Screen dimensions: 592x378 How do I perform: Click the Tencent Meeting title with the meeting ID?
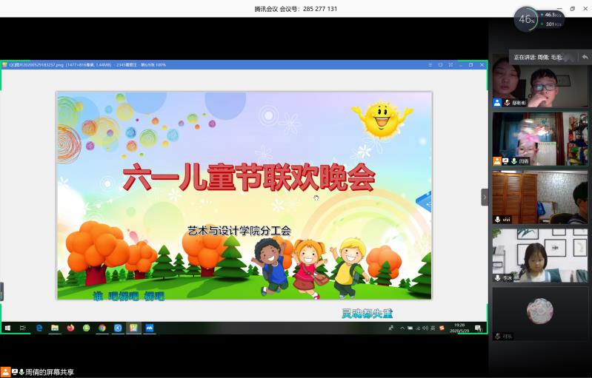pos(296,9)
